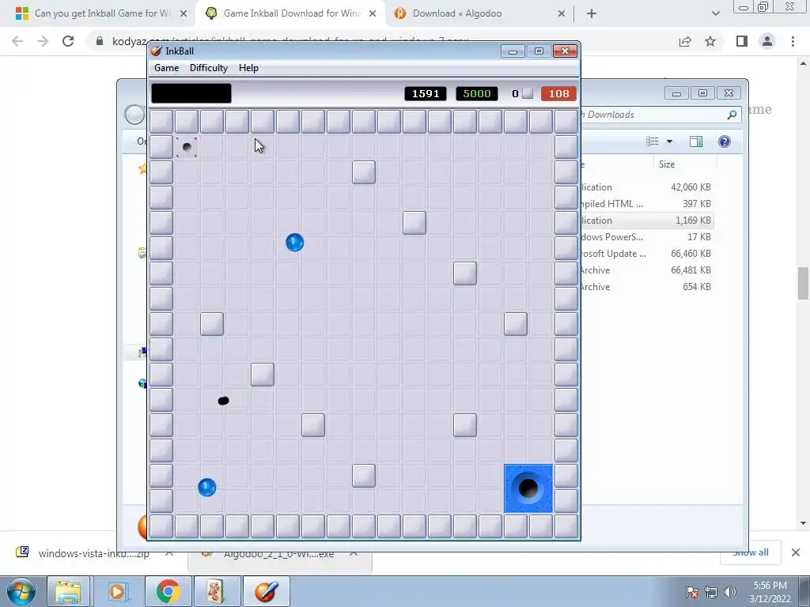Select the Microsoft Update file 66,460 KB

pyautogui.click(x=645, y=253)
